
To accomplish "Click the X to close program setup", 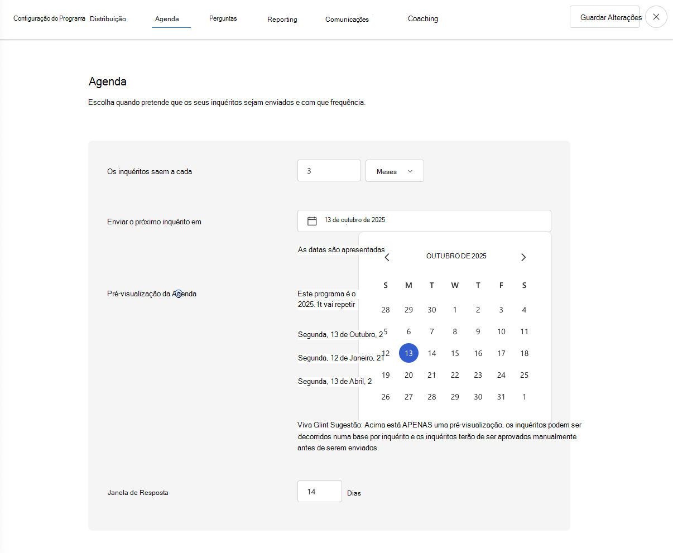I will 656,17.
